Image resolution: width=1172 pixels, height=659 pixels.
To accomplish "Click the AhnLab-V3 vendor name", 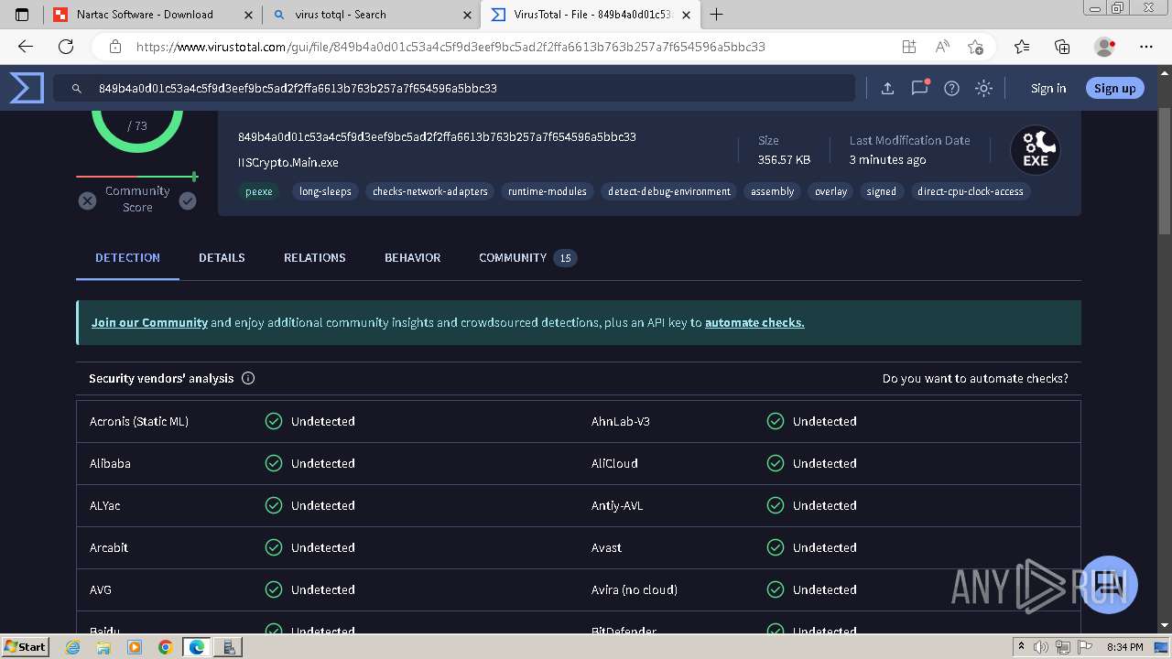I will pyautogui.click(x=621, y=422).
